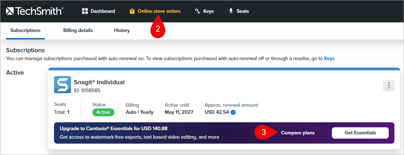Click the Get Essentials button

point(360,133)
